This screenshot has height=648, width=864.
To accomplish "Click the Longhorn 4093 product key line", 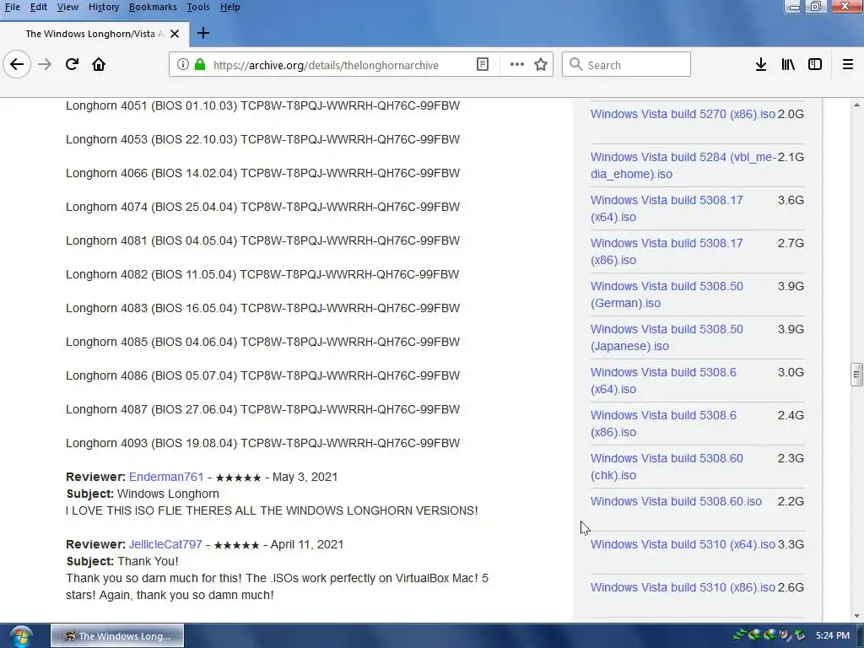I will tap(263, 443).
